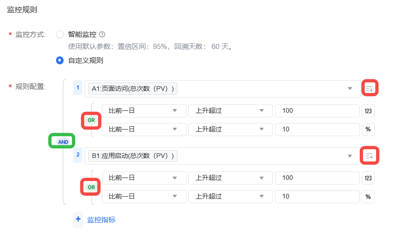The width and height of the screenshot is (399, 233).
Task: Toggle the OR operator under rule 2
Action: [92, 187]
